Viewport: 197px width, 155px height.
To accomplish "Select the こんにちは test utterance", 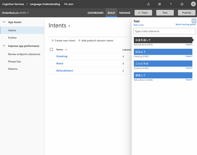I will 163,63.
